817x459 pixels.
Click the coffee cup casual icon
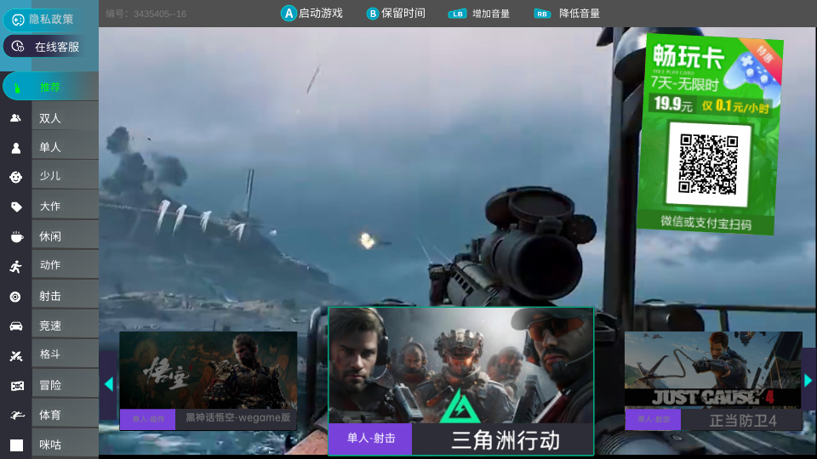point(16,237)
